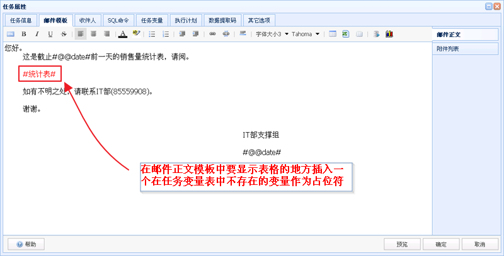The width and height of the screenshot is (504, 256).
Task: Click the line mentioning 销售量统计表
Action: pyautogui.click(x=105, y=57)
